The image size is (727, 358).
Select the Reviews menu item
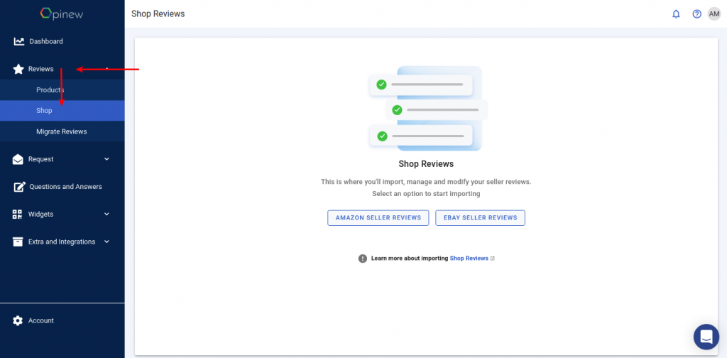pos(62,69)
